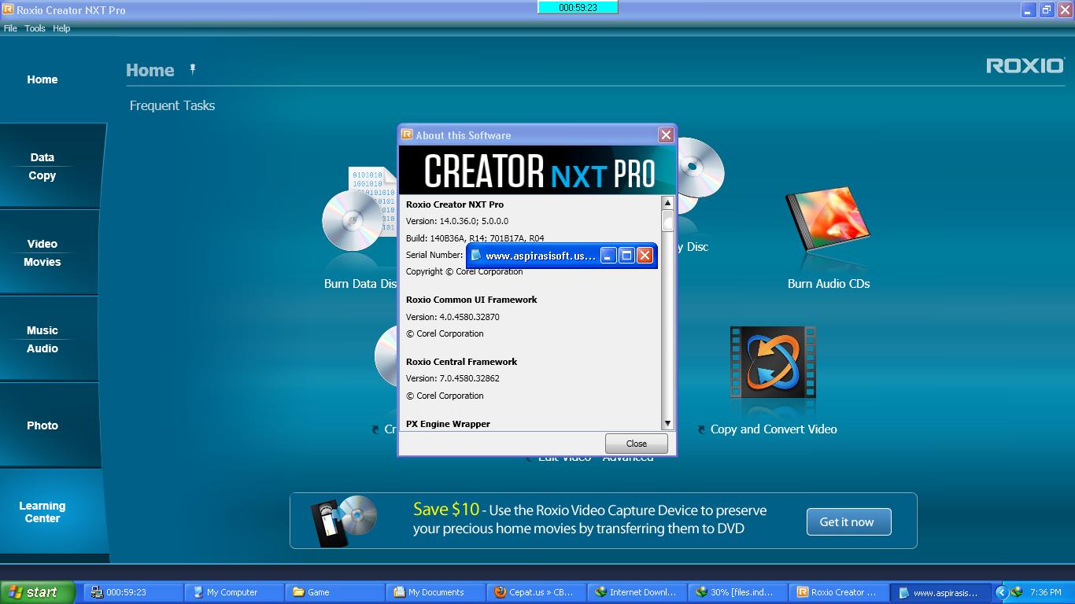The width and height of the screenshot is (1075, 604).
Task: Click the Get it now button
Action: point(848,521)
